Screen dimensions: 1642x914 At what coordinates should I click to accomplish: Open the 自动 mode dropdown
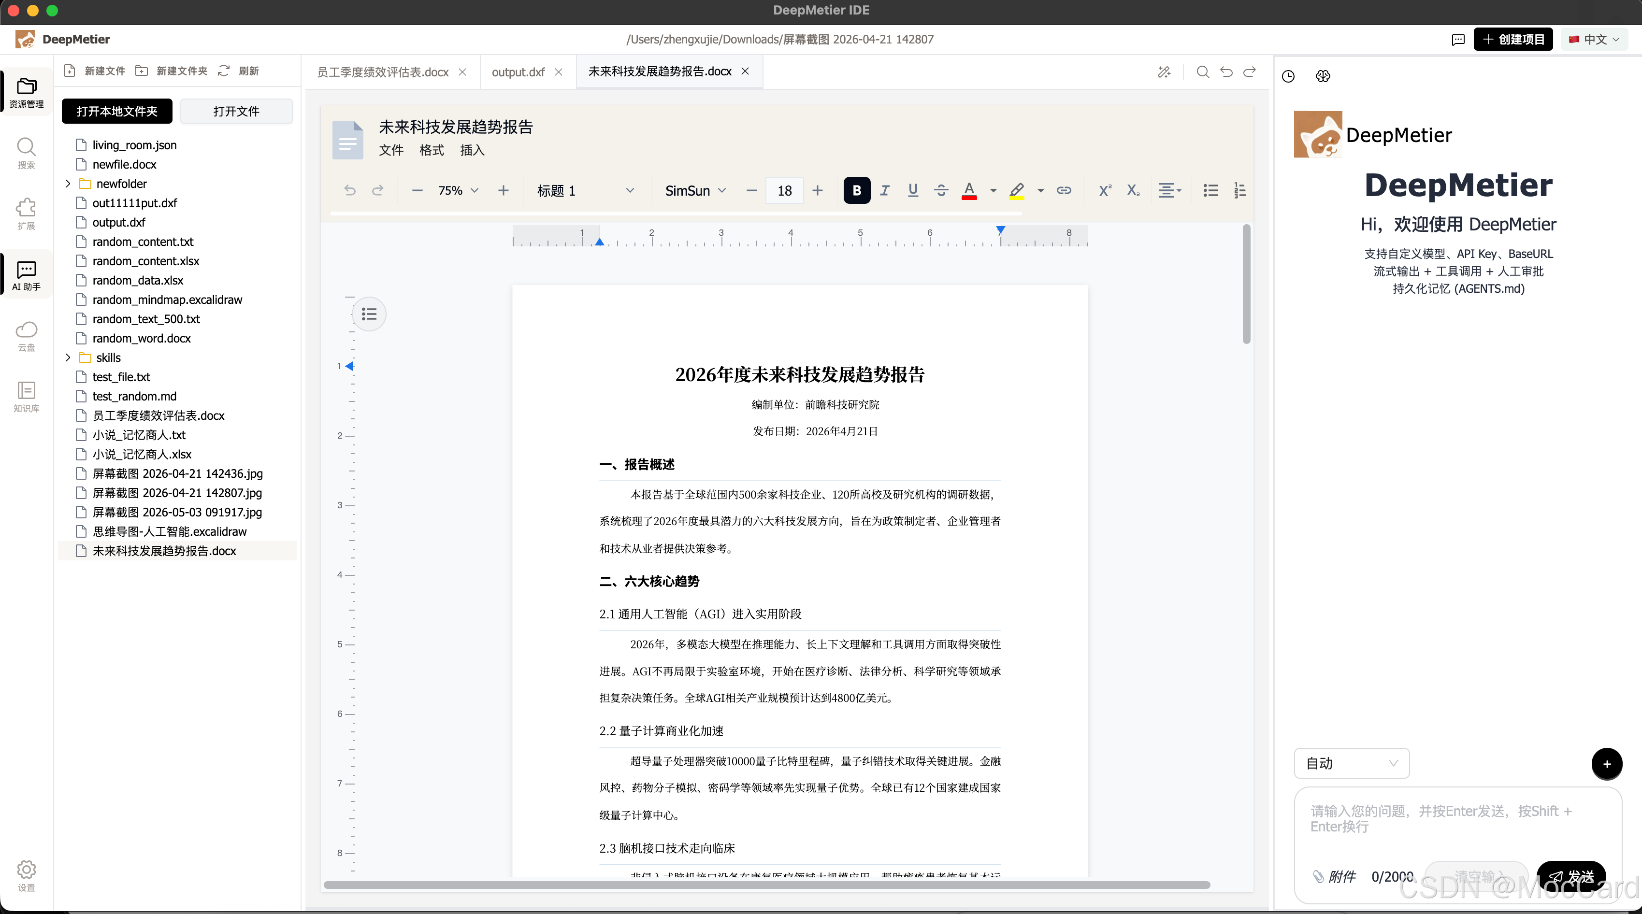pyautogui.click(x=1351, y=763)
